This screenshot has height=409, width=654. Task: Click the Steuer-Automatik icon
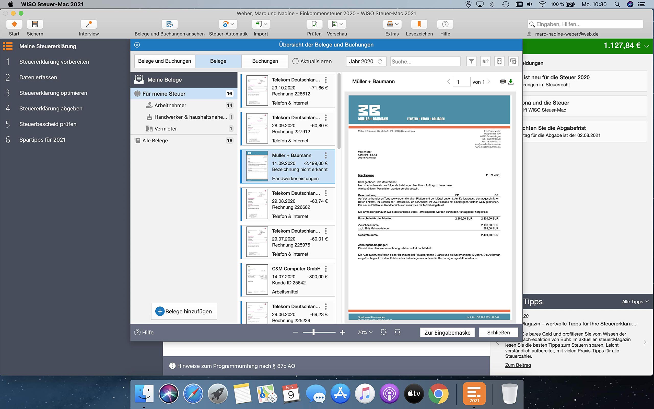click(225, 24)
